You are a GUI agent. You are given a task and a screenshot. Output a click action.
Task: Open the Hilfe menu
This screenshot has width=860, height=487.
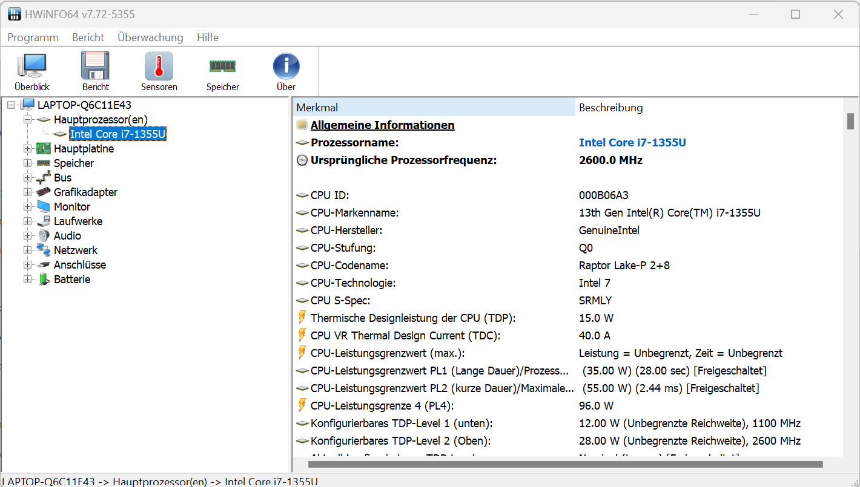tap(208, 38)
